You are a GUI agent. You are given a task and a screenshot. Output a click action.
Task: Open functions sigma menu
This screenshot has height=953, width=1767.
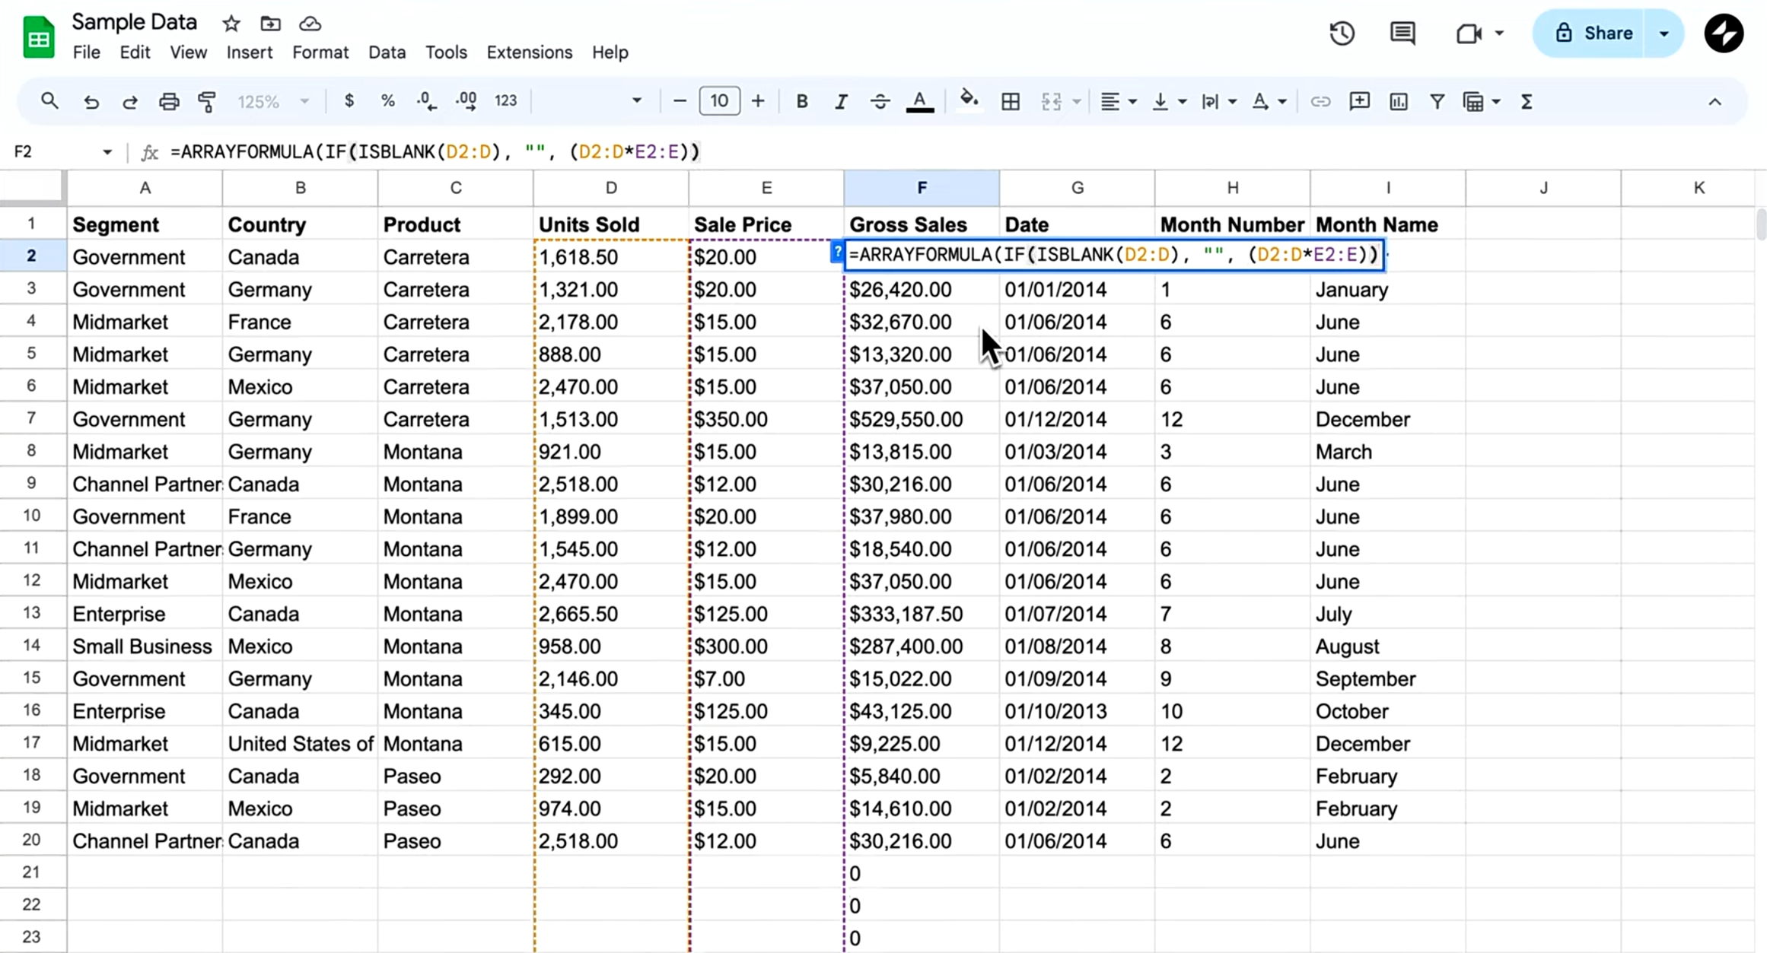coord(1527,101)
